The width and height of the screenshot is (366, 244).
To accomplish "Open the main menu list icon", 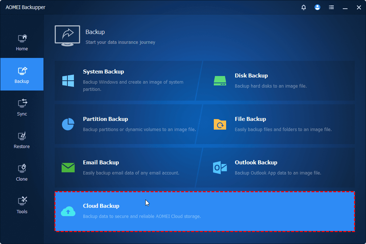I will tap(331, 7).
